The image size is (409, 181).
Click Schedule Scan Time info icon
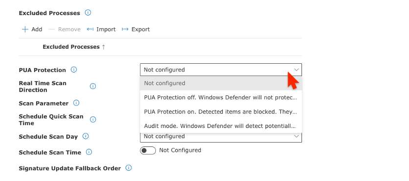point(89,152)
